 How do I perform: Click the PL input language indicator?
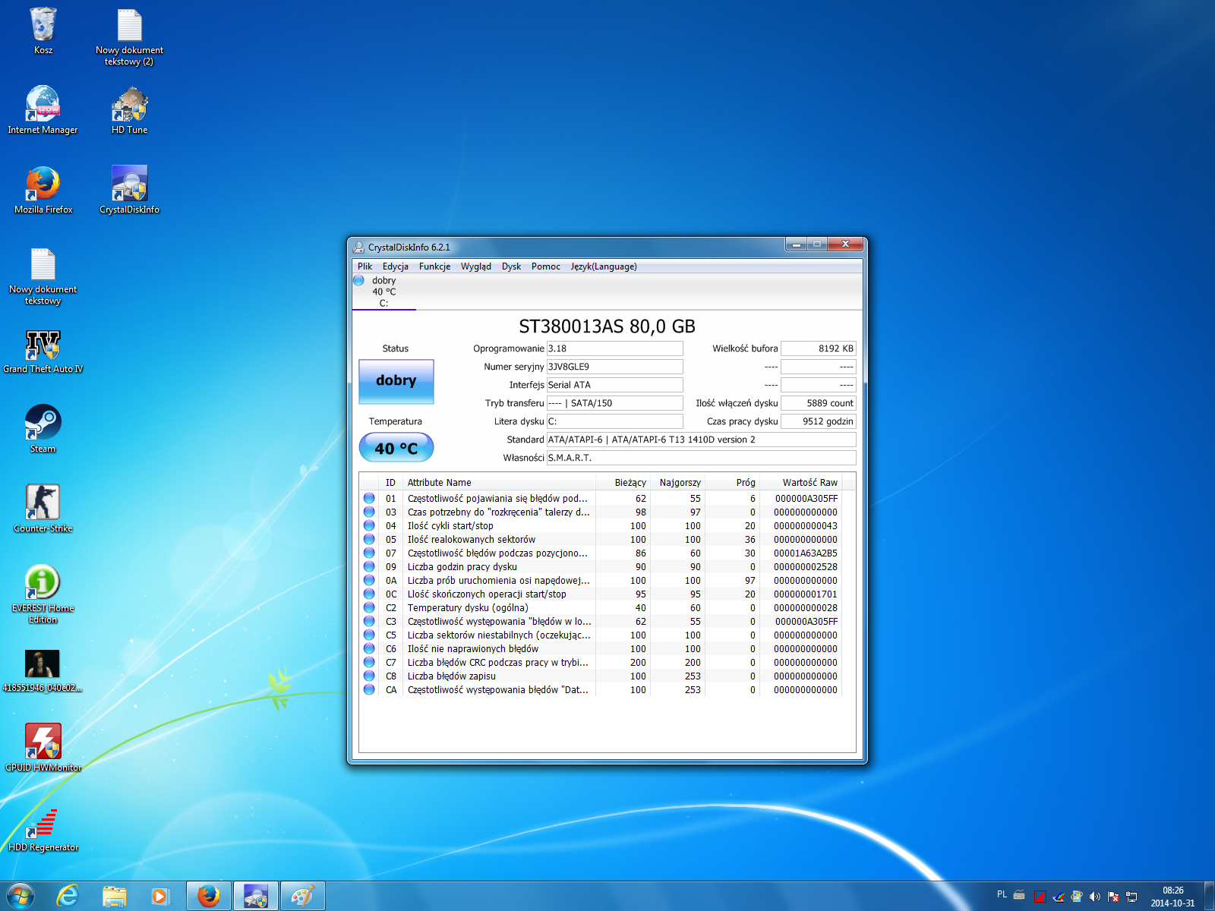1002,894
